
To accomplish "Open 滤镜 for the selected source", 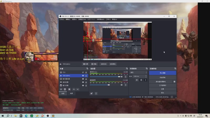I will [94, 64].
